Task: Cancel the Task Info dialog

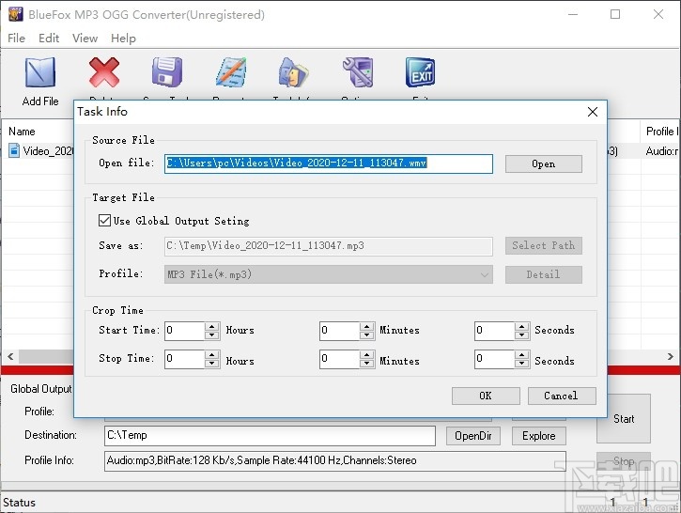Action: point(562,396)
